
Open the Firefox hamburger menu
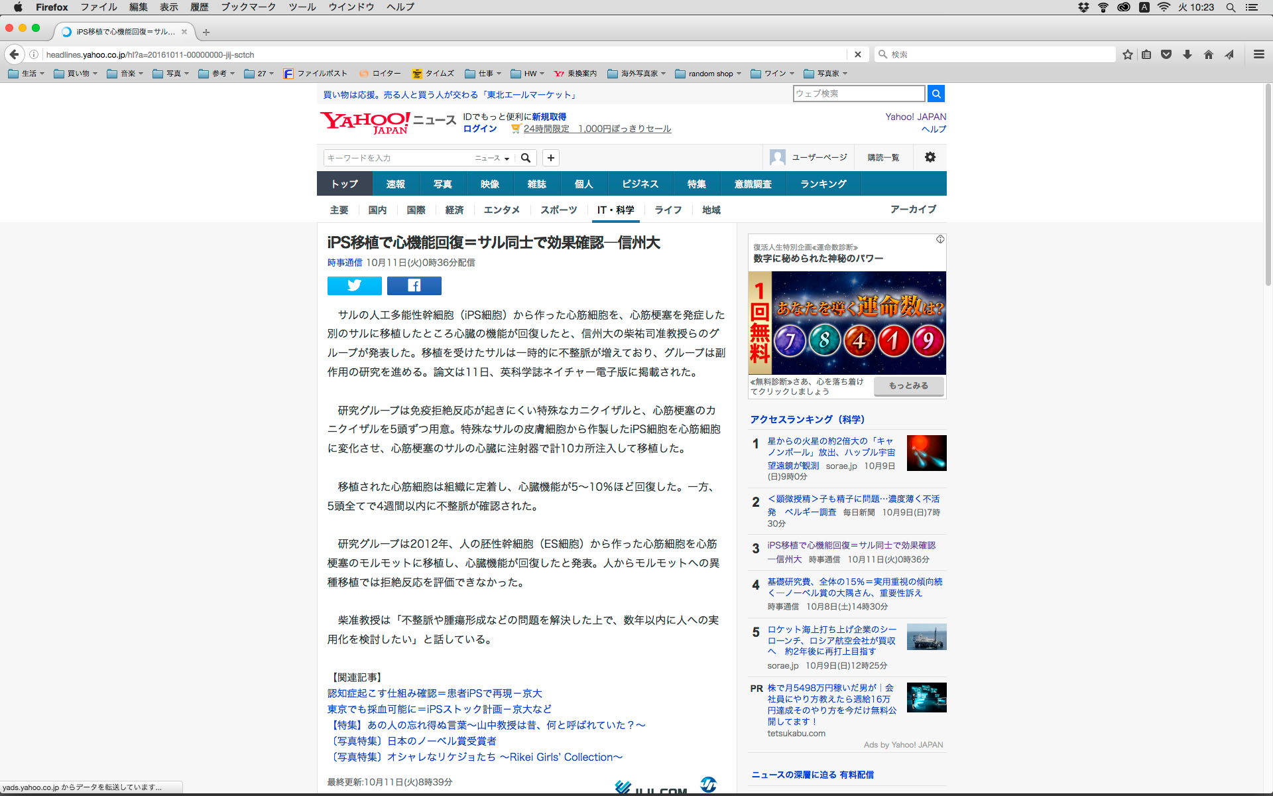pyautogui.click(x=1258, y=54)
